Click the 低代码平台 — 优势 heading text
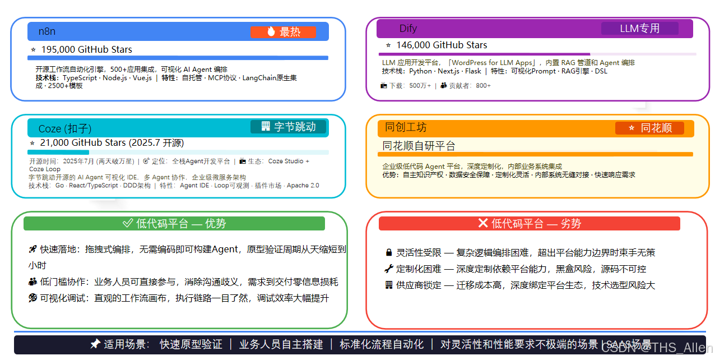 (181, 223)
